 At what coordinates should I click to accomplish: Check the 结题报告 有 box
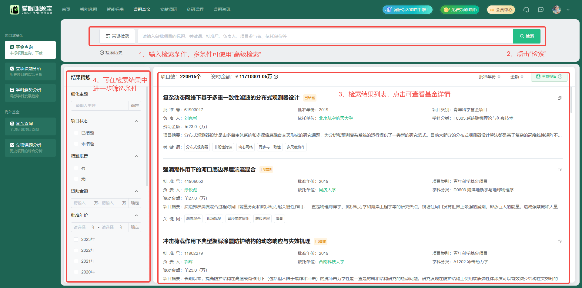(x=76, y=168)
